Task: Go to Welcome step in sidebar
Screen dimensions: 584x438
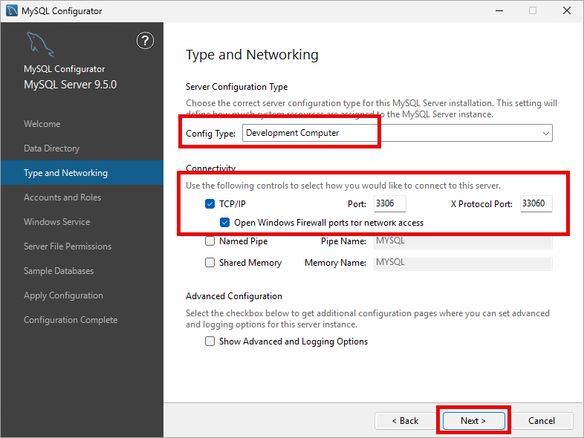Action: 42,124
